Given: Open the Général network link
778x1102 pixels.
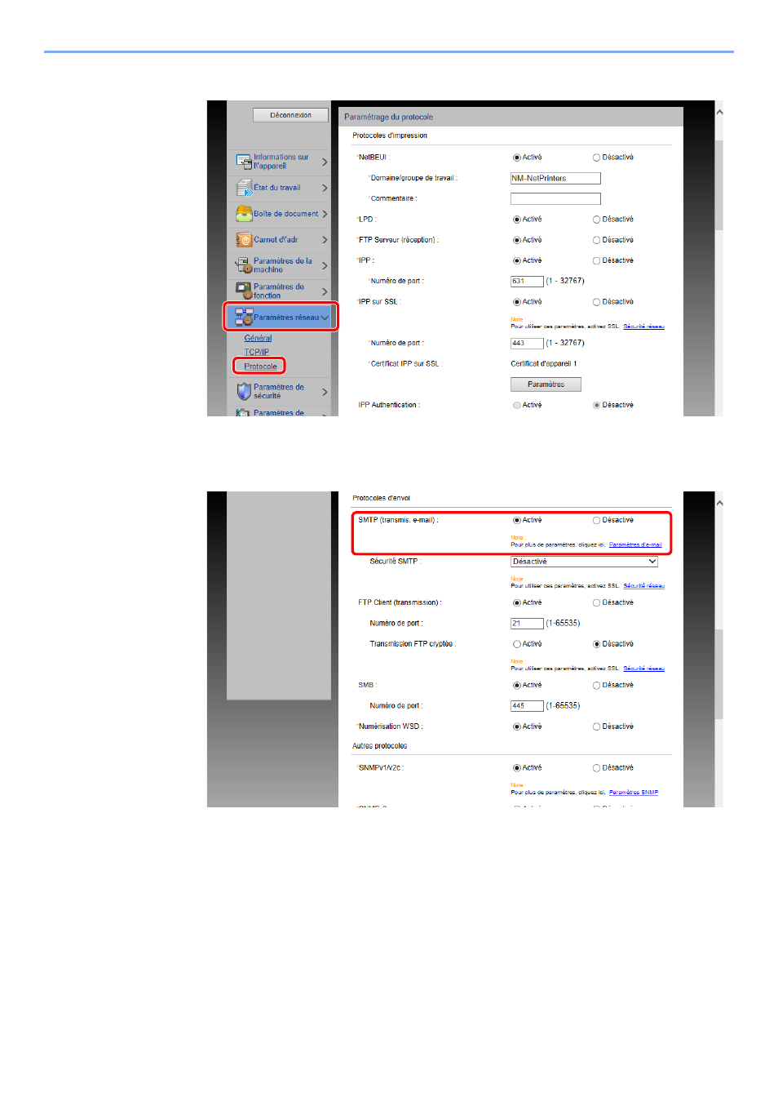Looking at the screenshot, I should coord(258,338).
